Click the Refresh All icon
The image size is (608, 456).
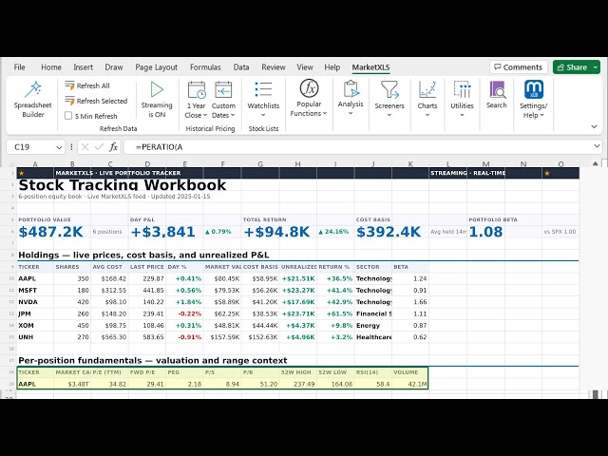pos(69,85)
